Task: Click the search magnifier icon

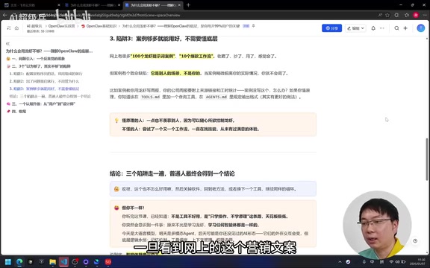Action: (x=396, y=28)
